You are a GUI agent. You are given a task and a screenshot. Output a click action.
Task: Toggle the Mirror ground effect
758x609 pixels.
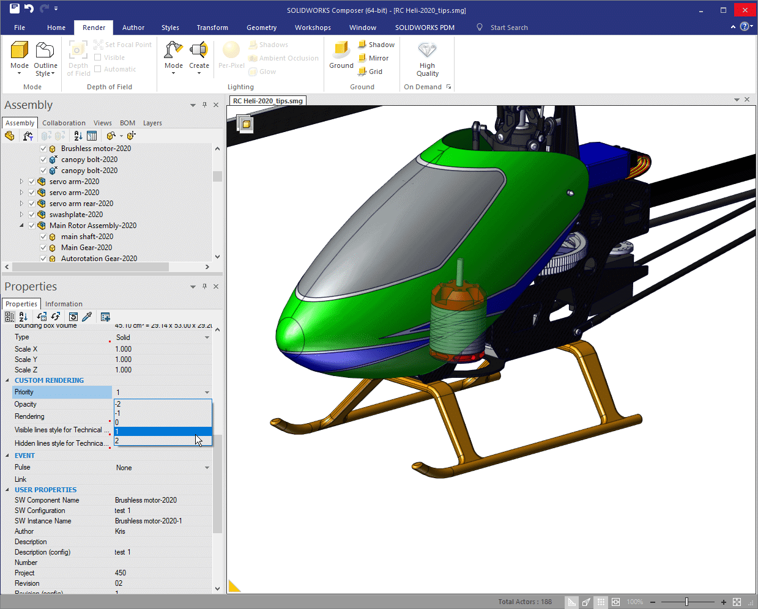pos(373,58)
